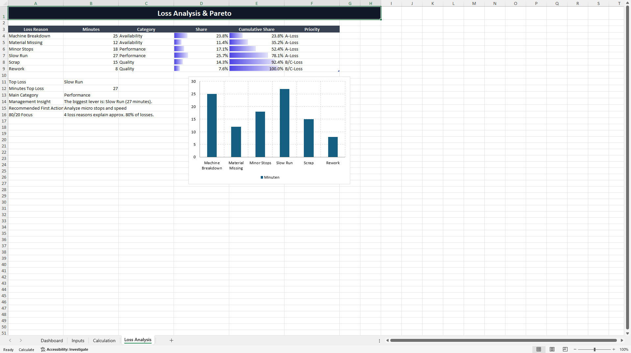The height and width of the screenshot is (353, 631).
Task: Select column D header
Action: point(201,3)
